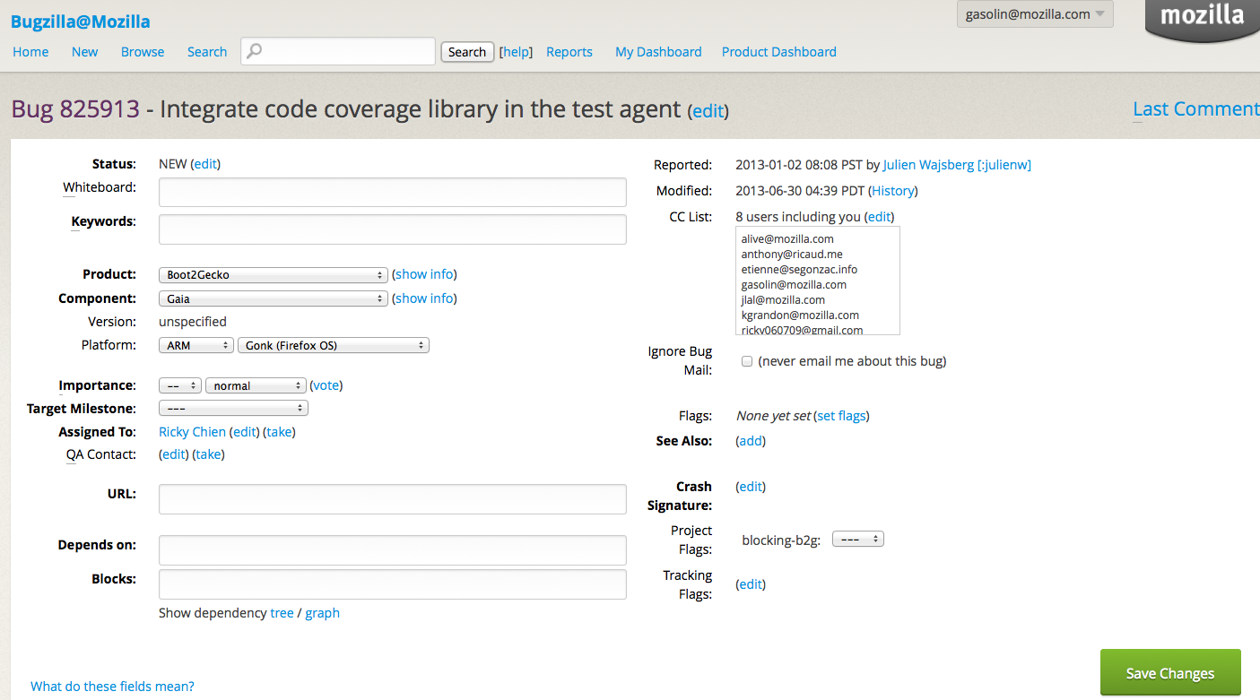Viewport: 1260px width, 700px height.
Task: Open reporter Julien Wajsberg link
Action: click(957, 165)
